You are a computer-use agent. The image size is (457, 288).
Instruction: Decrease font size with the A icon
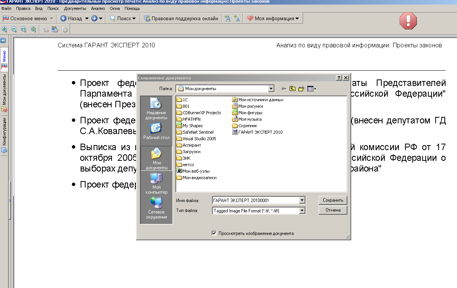tap(237, 18)
